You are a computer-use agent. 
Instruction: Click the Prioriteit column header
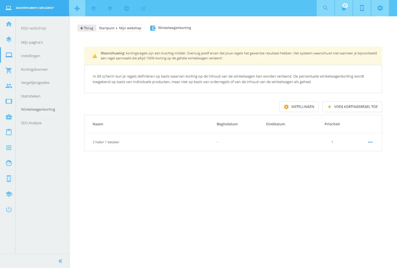pyautogui.click(x=332, y=124)
